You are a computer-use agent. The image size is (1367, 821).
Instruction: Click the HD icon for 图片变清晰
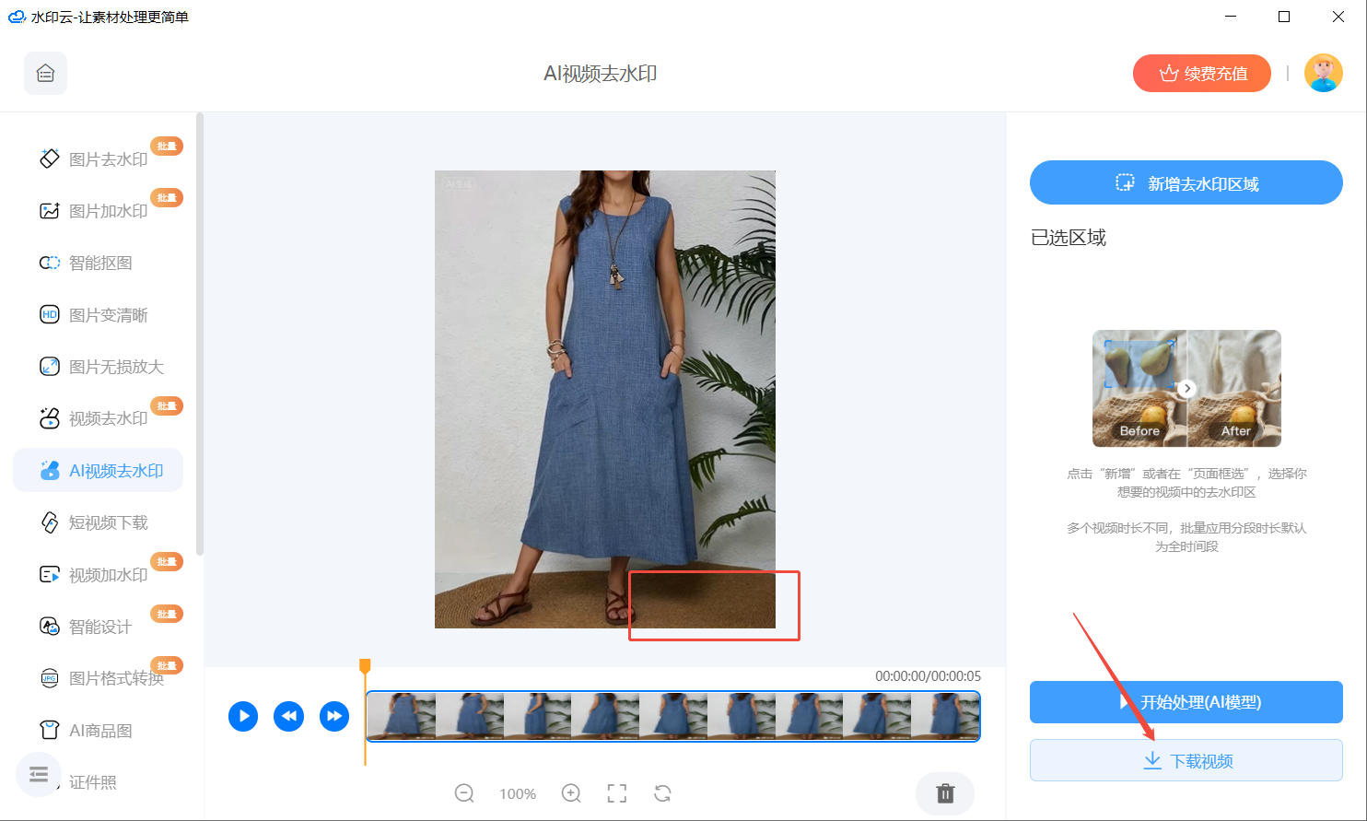pos(50,315)
